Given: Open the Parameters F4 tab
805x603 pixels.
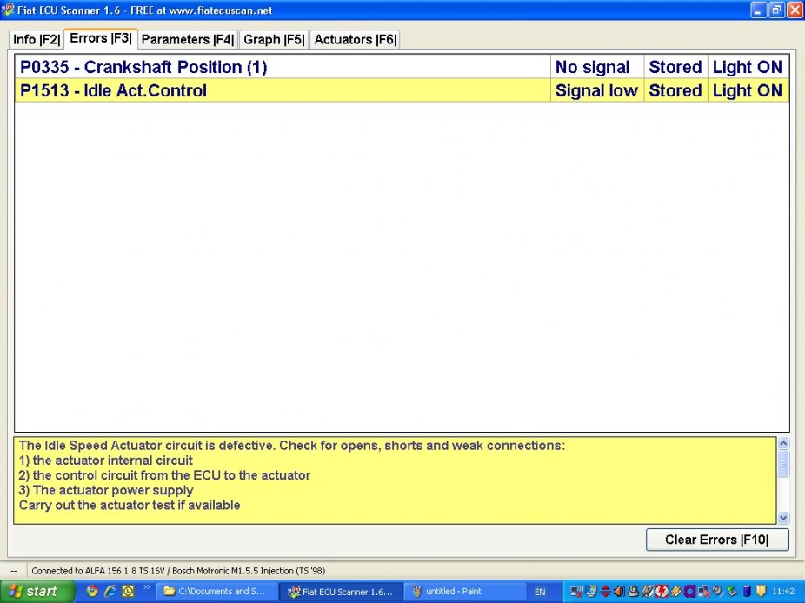Looking at the screenshot, I should (187, 39).
